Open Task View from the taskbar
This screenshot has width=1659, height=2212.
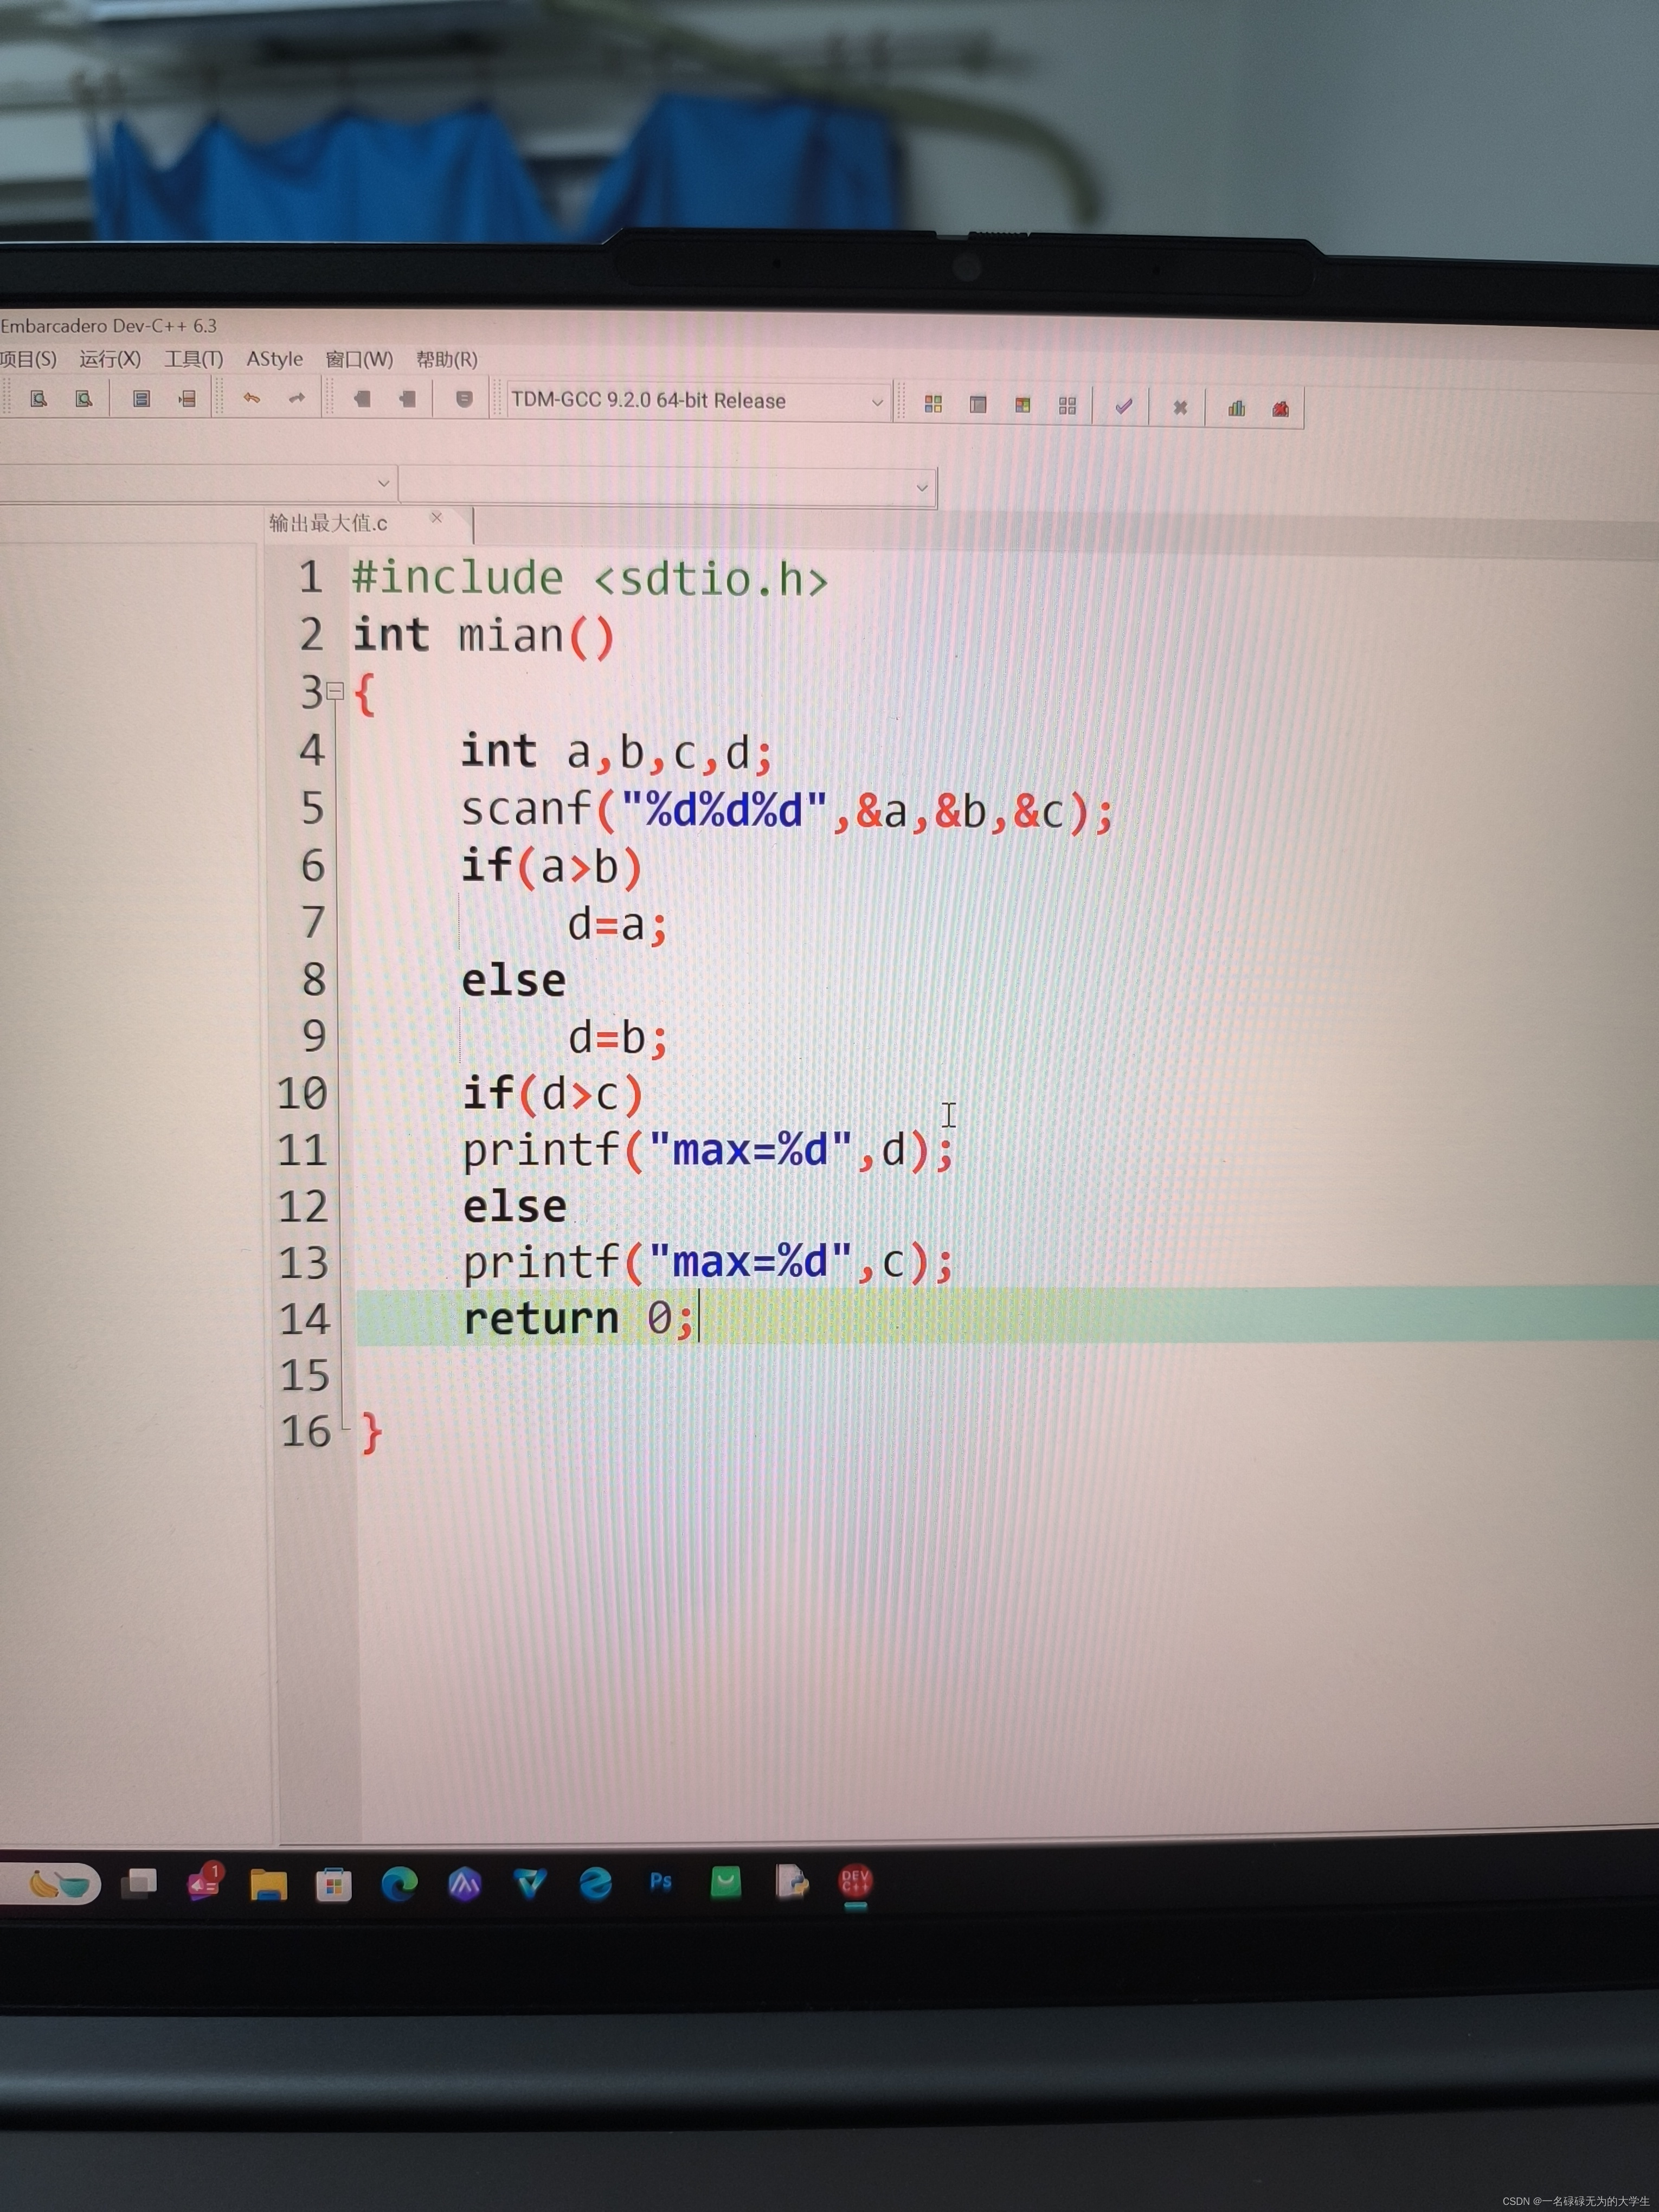tap(139, 1884)
